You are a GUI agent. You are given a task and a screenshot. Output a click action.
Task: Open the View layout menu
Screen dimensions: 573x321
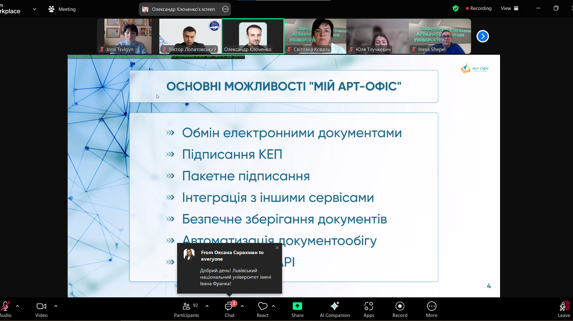(509, 8)
